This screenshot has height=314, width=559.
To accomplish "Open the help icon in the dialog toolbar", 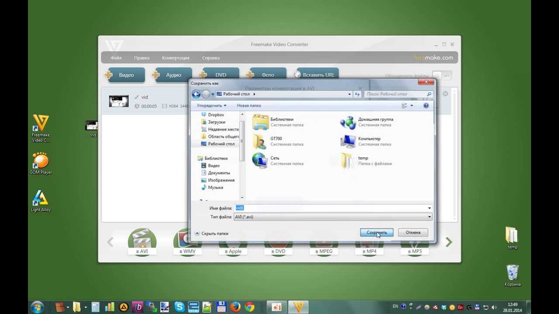I will [x=426, y=106].
